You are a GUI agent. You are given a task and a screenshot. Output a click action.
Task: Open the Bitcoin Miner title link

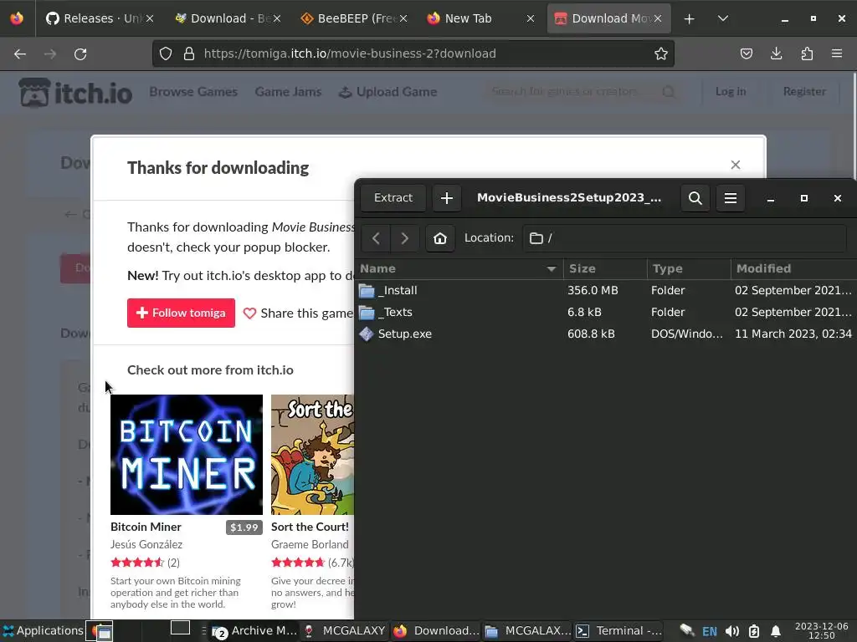pyautogui.click(x=146, y=527)
